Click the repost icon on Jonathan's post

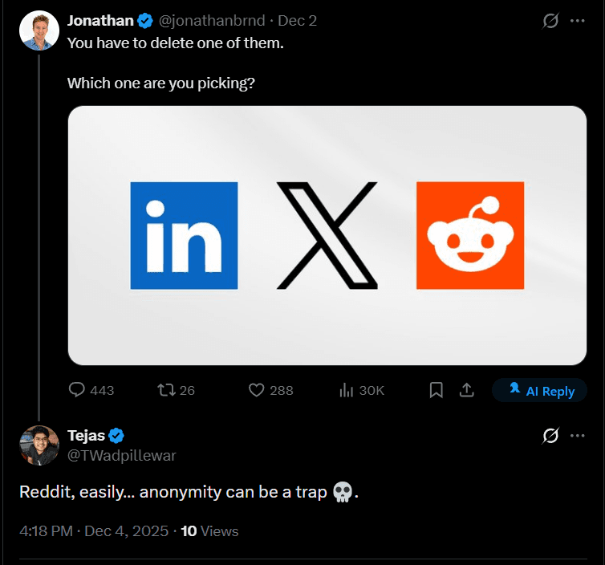[167, 390]
